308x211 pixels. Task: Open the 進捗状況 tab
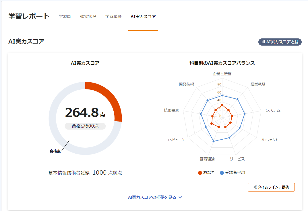tap(88, 17)
